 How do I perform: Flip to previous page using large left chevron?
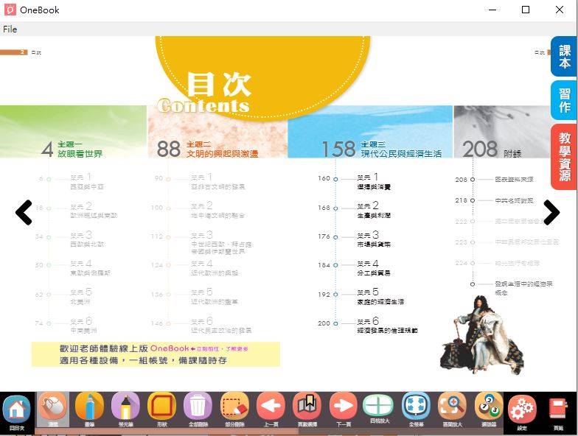tap(24, 212)
